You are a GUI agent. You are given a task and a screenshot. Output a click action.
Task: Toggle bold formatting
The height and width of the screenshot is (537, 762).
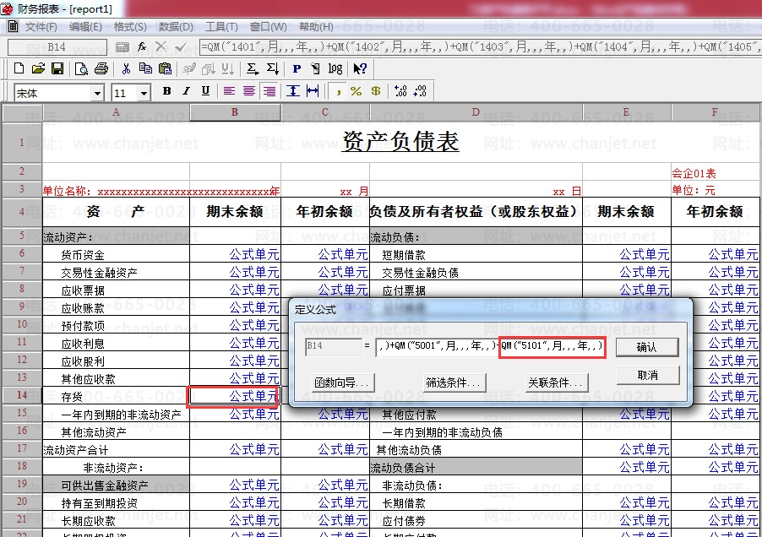[x=166, y=91]
